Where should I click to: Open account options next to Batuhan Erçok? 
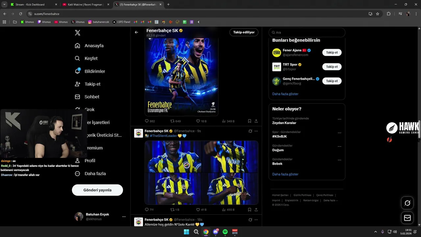click(x=124, y=217)
